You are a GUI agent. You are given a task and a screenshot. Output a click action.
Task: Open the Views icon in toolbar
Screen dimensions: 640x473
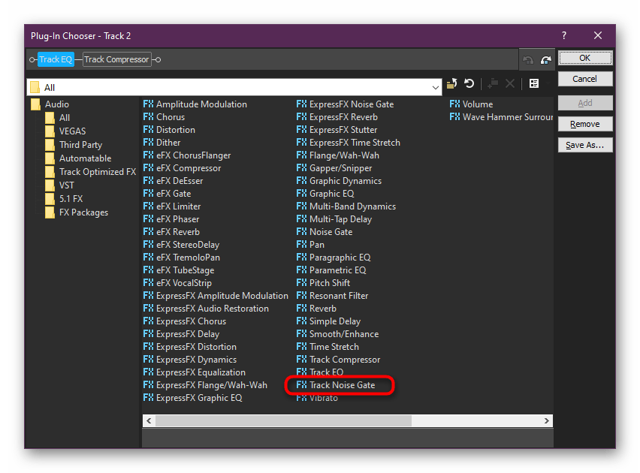point(534,84)
